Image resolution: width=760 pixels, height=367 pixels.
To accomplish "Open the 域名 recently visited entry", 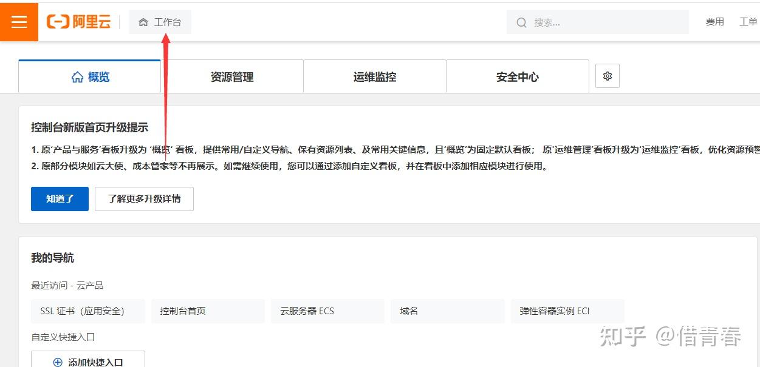I will [x=447, y=311].
